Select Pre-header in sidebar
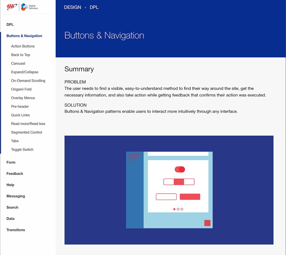 pyautogui.click(x=20, y=106)
